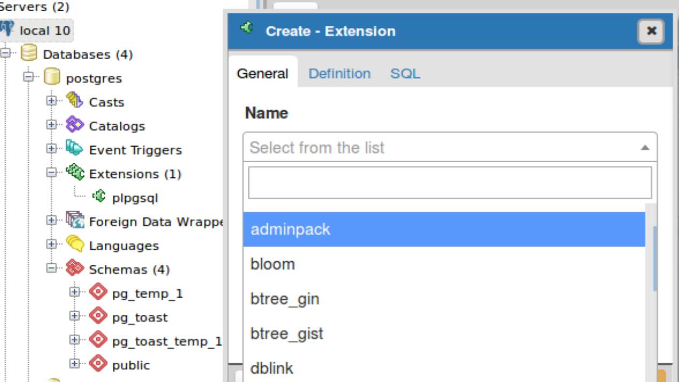Click the Extensions node icon
679x382 pixels.
click(74, 172)
